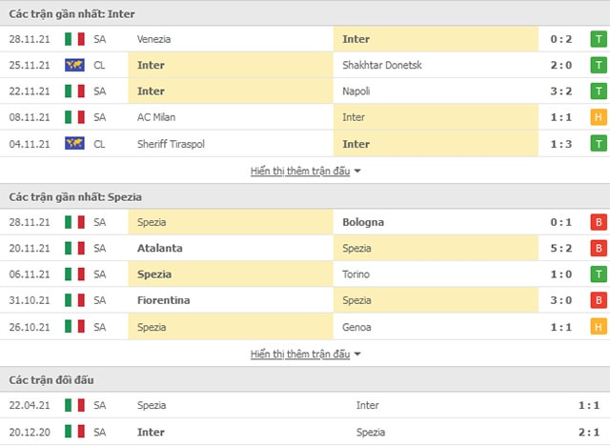610x447 pixels.
Task: Click the green T badge for Inter–Shakhtar Donetsk
Action: (599, 65)
